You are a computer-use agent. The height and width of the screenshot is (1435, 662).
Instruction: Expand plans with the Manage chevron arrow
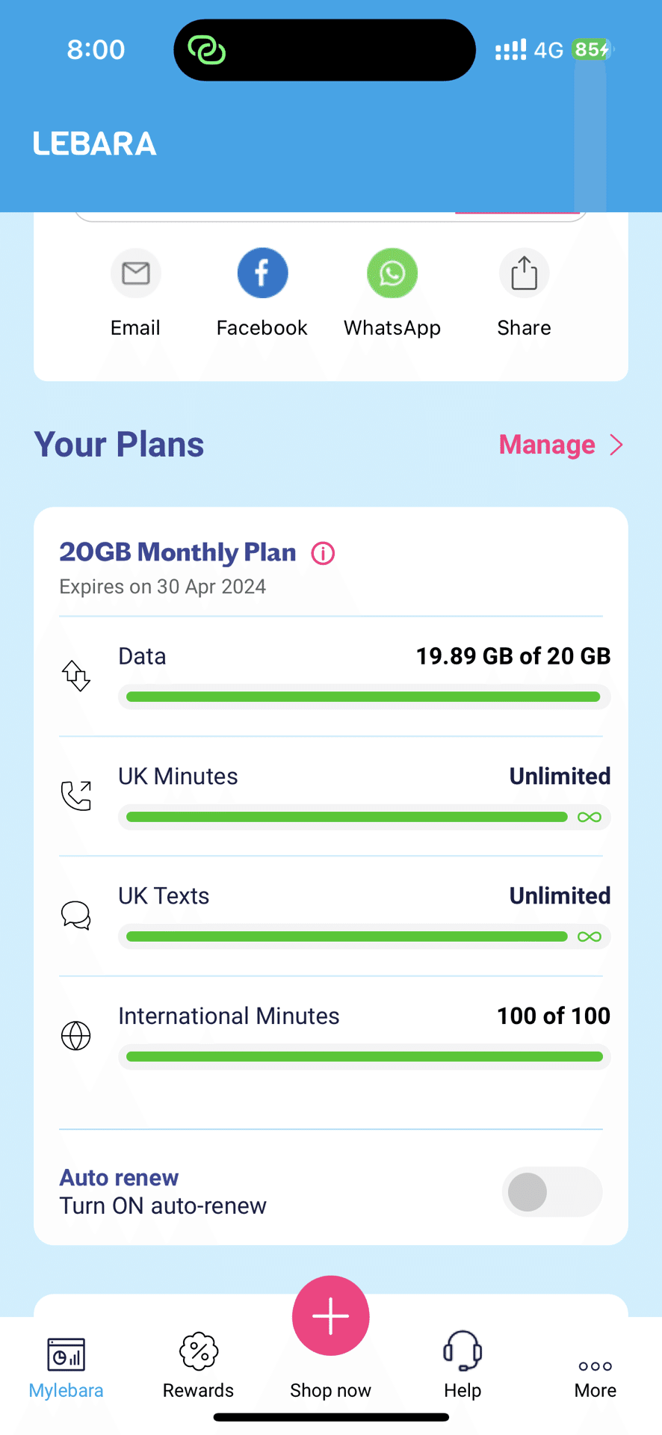tap(616, 445)
